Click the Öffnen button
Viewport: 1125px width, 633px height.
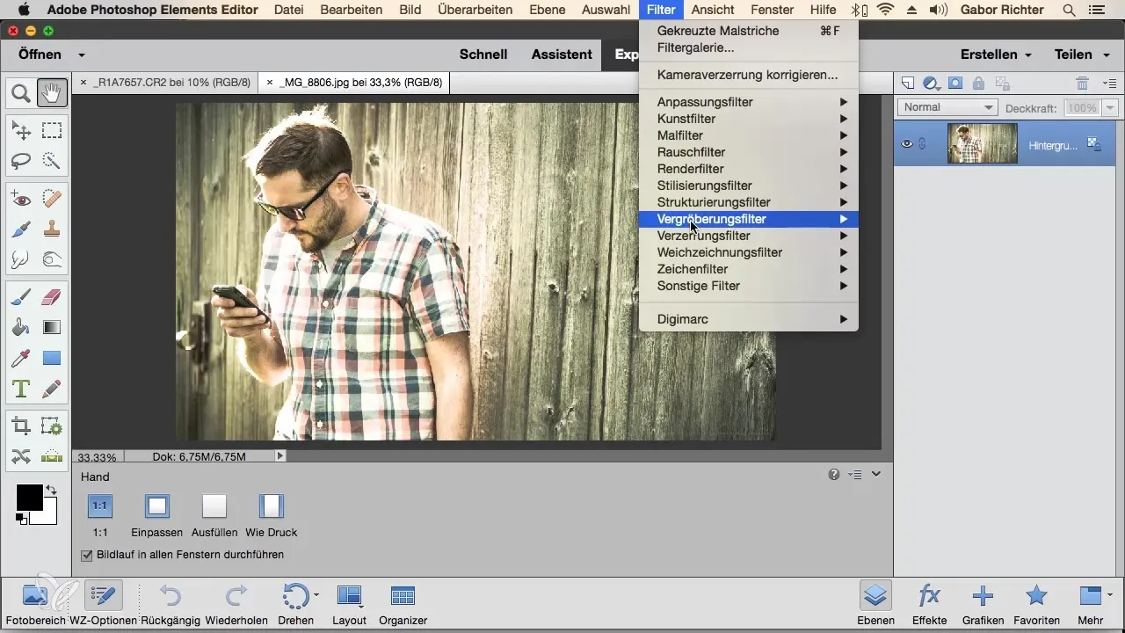(40, 55)
